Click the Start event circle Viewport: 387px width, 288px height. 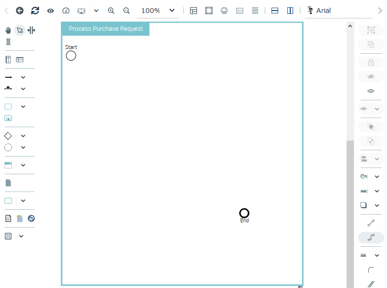[x=71, y=56]
